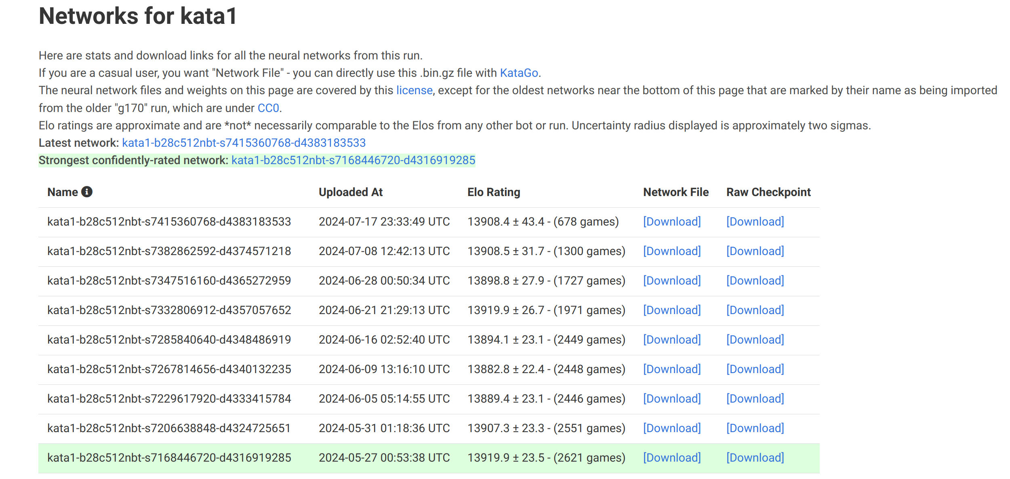Click the info icon next to Name header

tap(87, 192)
